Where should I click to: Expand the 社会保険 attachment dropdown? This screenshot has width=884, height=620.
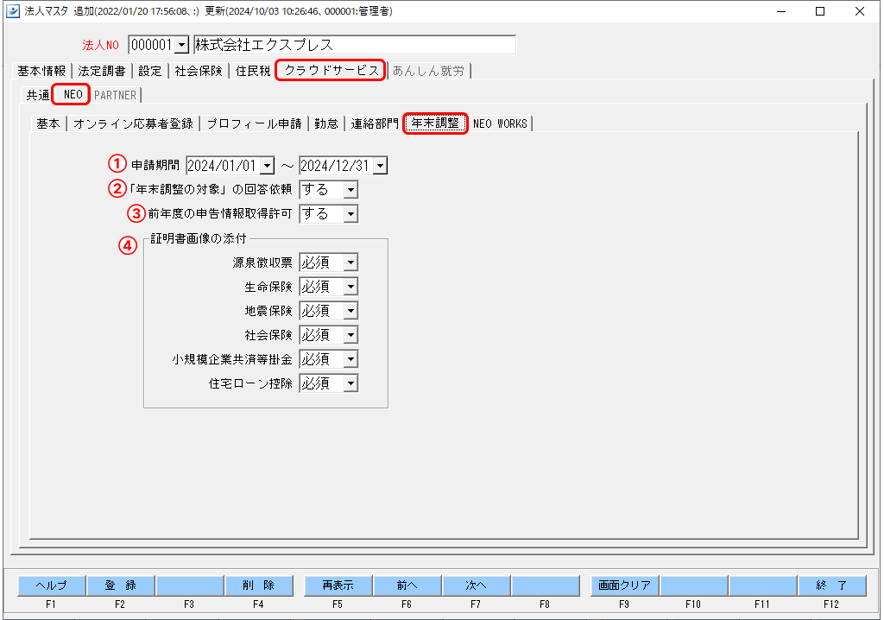pyautogui.click(x=350, y=336)
